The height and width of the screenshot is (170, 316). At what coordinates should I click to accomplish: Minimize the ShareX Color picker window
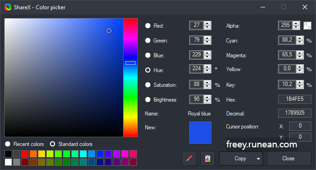(263, 7)
